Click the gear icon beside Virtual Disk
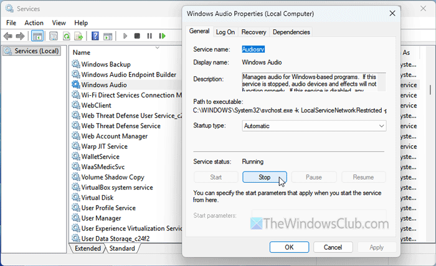Viewport: 436px width, 266px height. point(75,198)
